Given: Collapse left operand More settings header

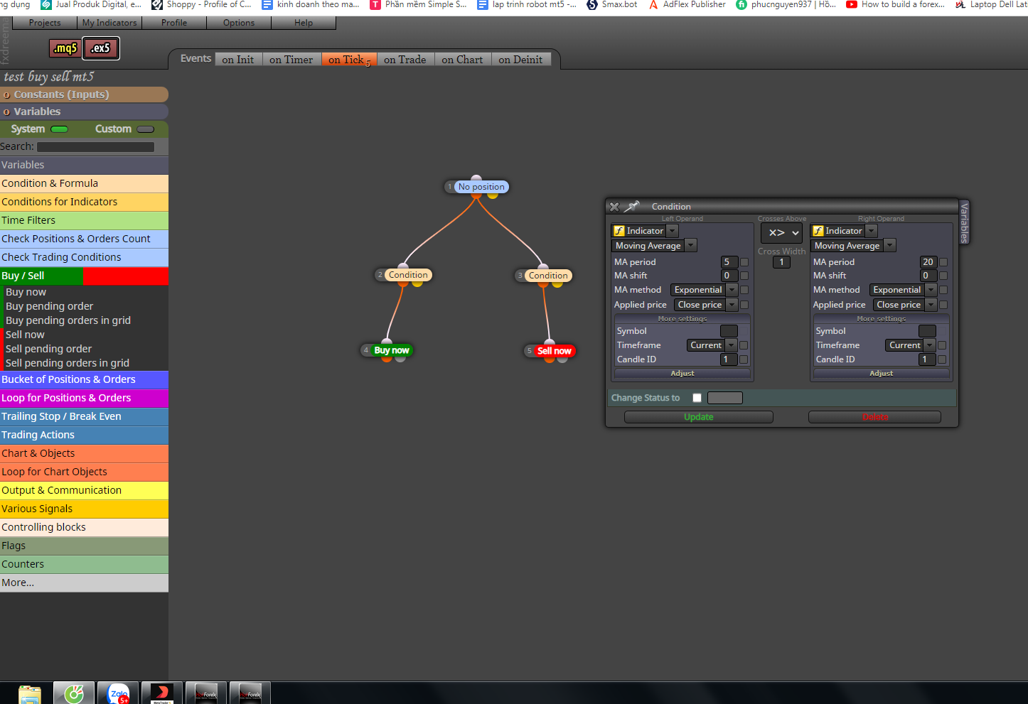Looking at the screenshot, I should pos(682,319).
